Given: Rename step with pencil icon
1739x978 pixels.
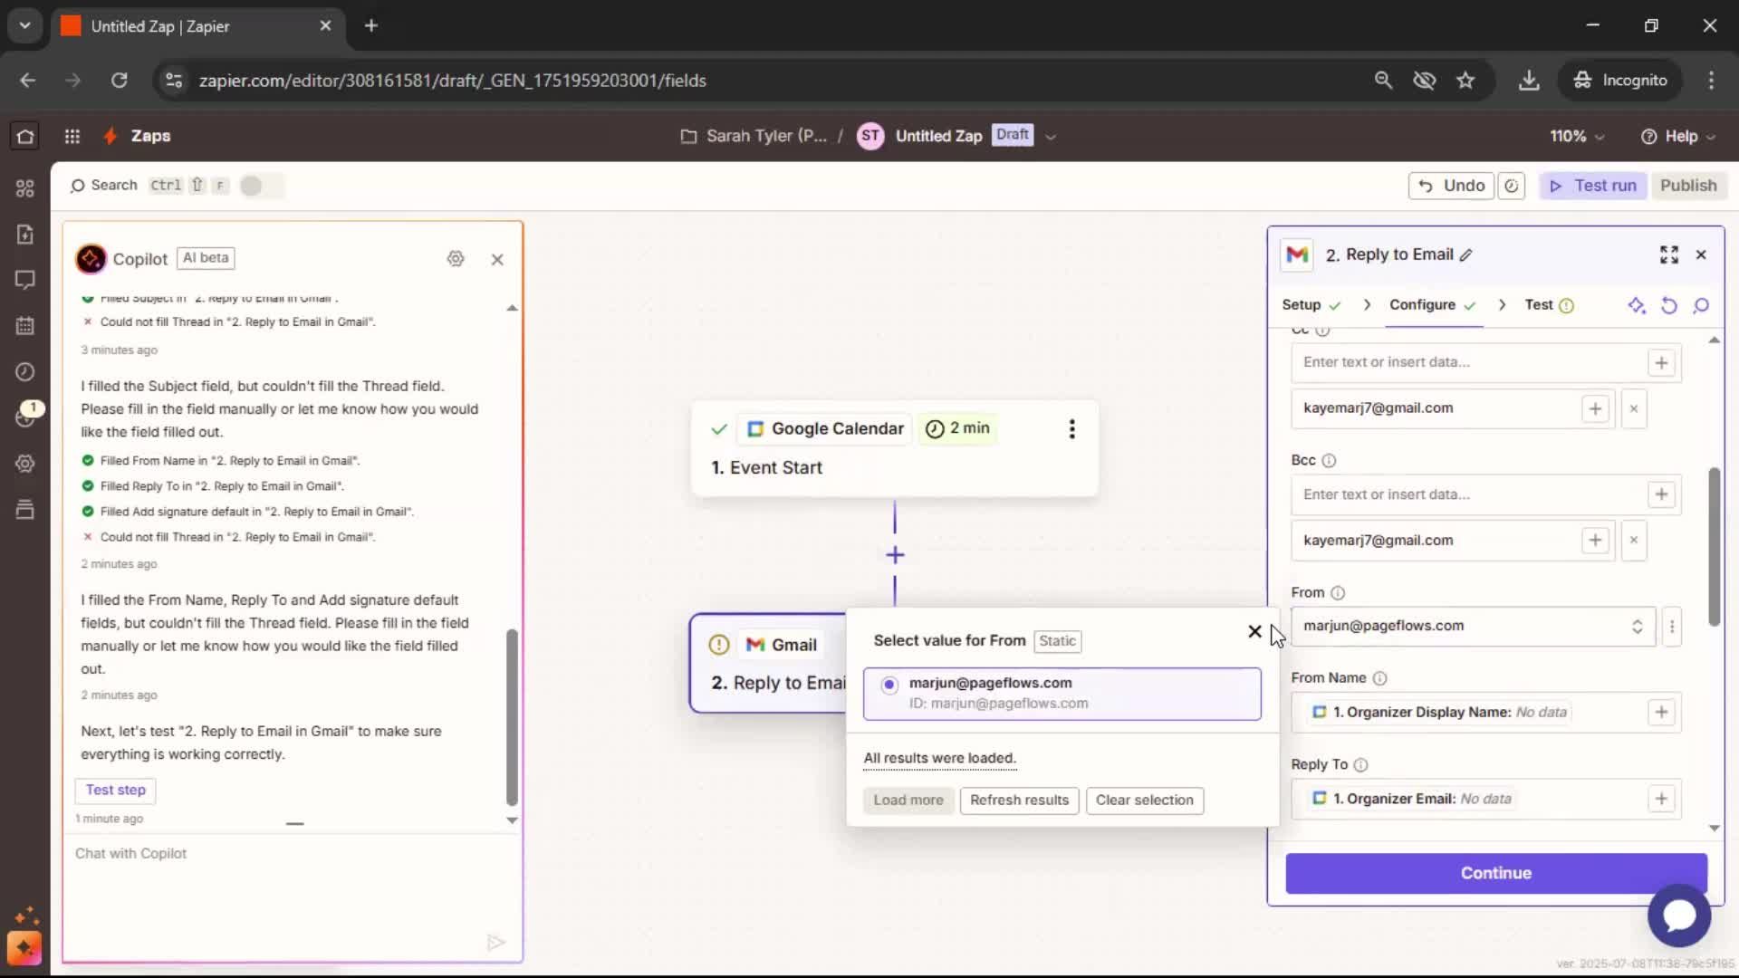Looking at the screenshot, I should pyautogui.click(x=1466, y=255).
